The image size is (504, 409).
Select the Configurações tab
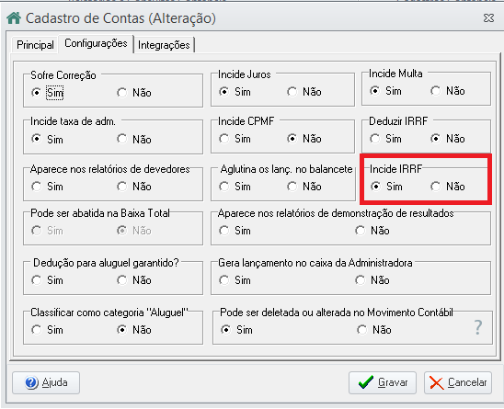(96, 43)
